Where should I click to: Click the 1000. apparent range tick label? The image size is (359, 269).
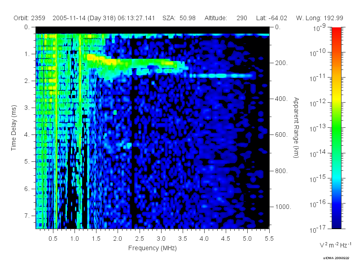pyautogui.click(x=283, y=207)
